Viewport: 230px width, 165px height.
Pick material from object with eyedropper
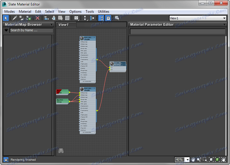pyautogui.click(x=15, y=18)
